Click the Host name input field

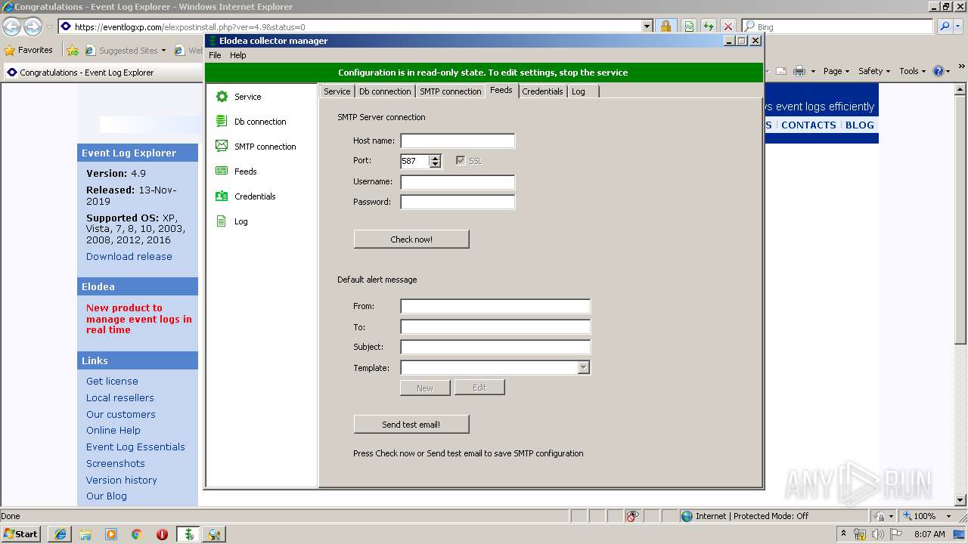[x=458, y=141]
